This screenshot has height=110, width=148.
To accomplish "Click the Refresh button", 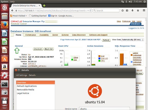I will (x=106, y=40).
